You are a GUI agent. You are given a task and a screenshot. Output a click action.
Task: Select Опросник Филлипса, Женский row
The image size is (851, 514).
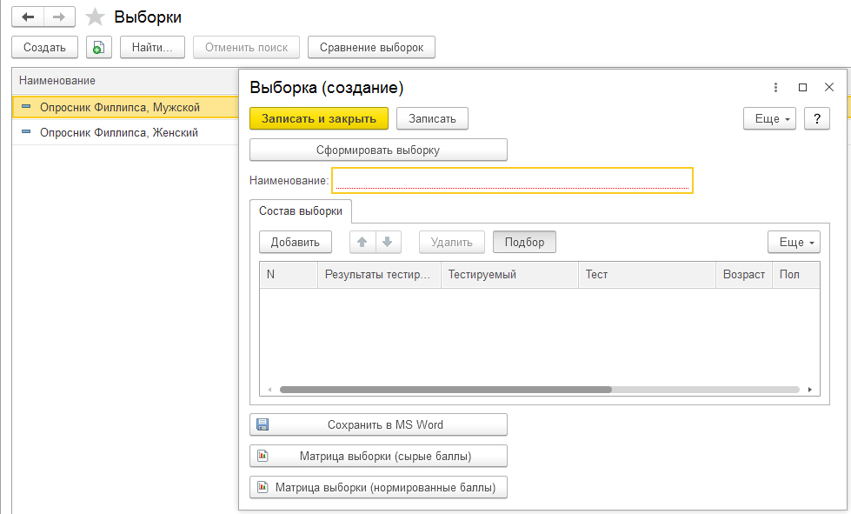click(x=119, y=132)
